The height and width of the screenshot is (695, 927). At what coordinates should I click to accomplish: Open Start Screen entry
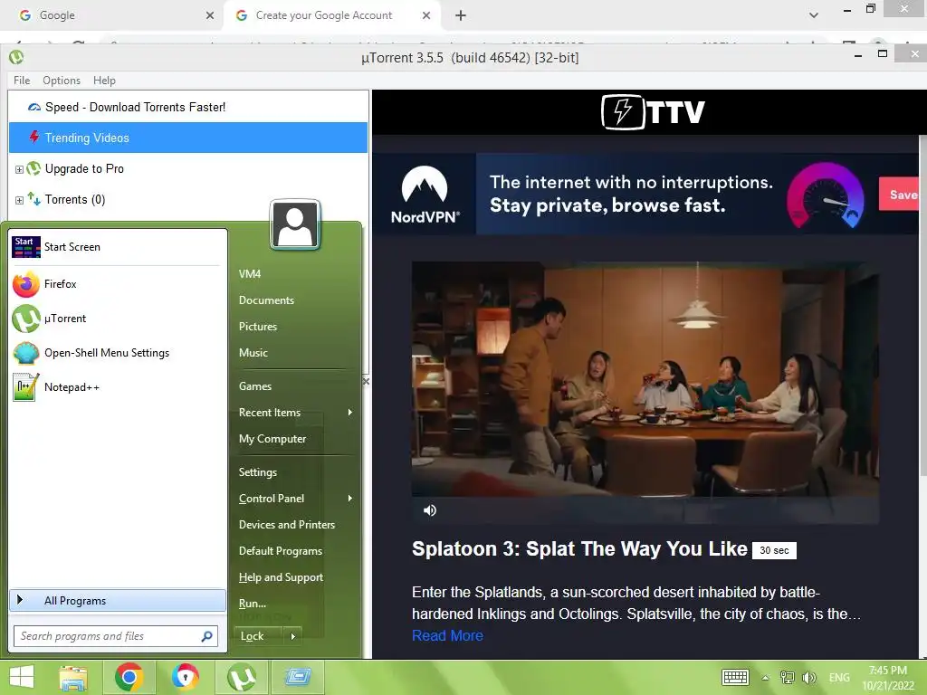pyautogui.click(x=118, y=247)
